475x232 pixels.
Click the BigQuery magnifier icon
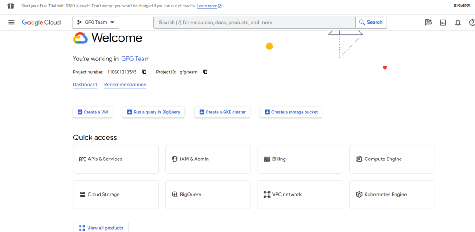point(174,195)
